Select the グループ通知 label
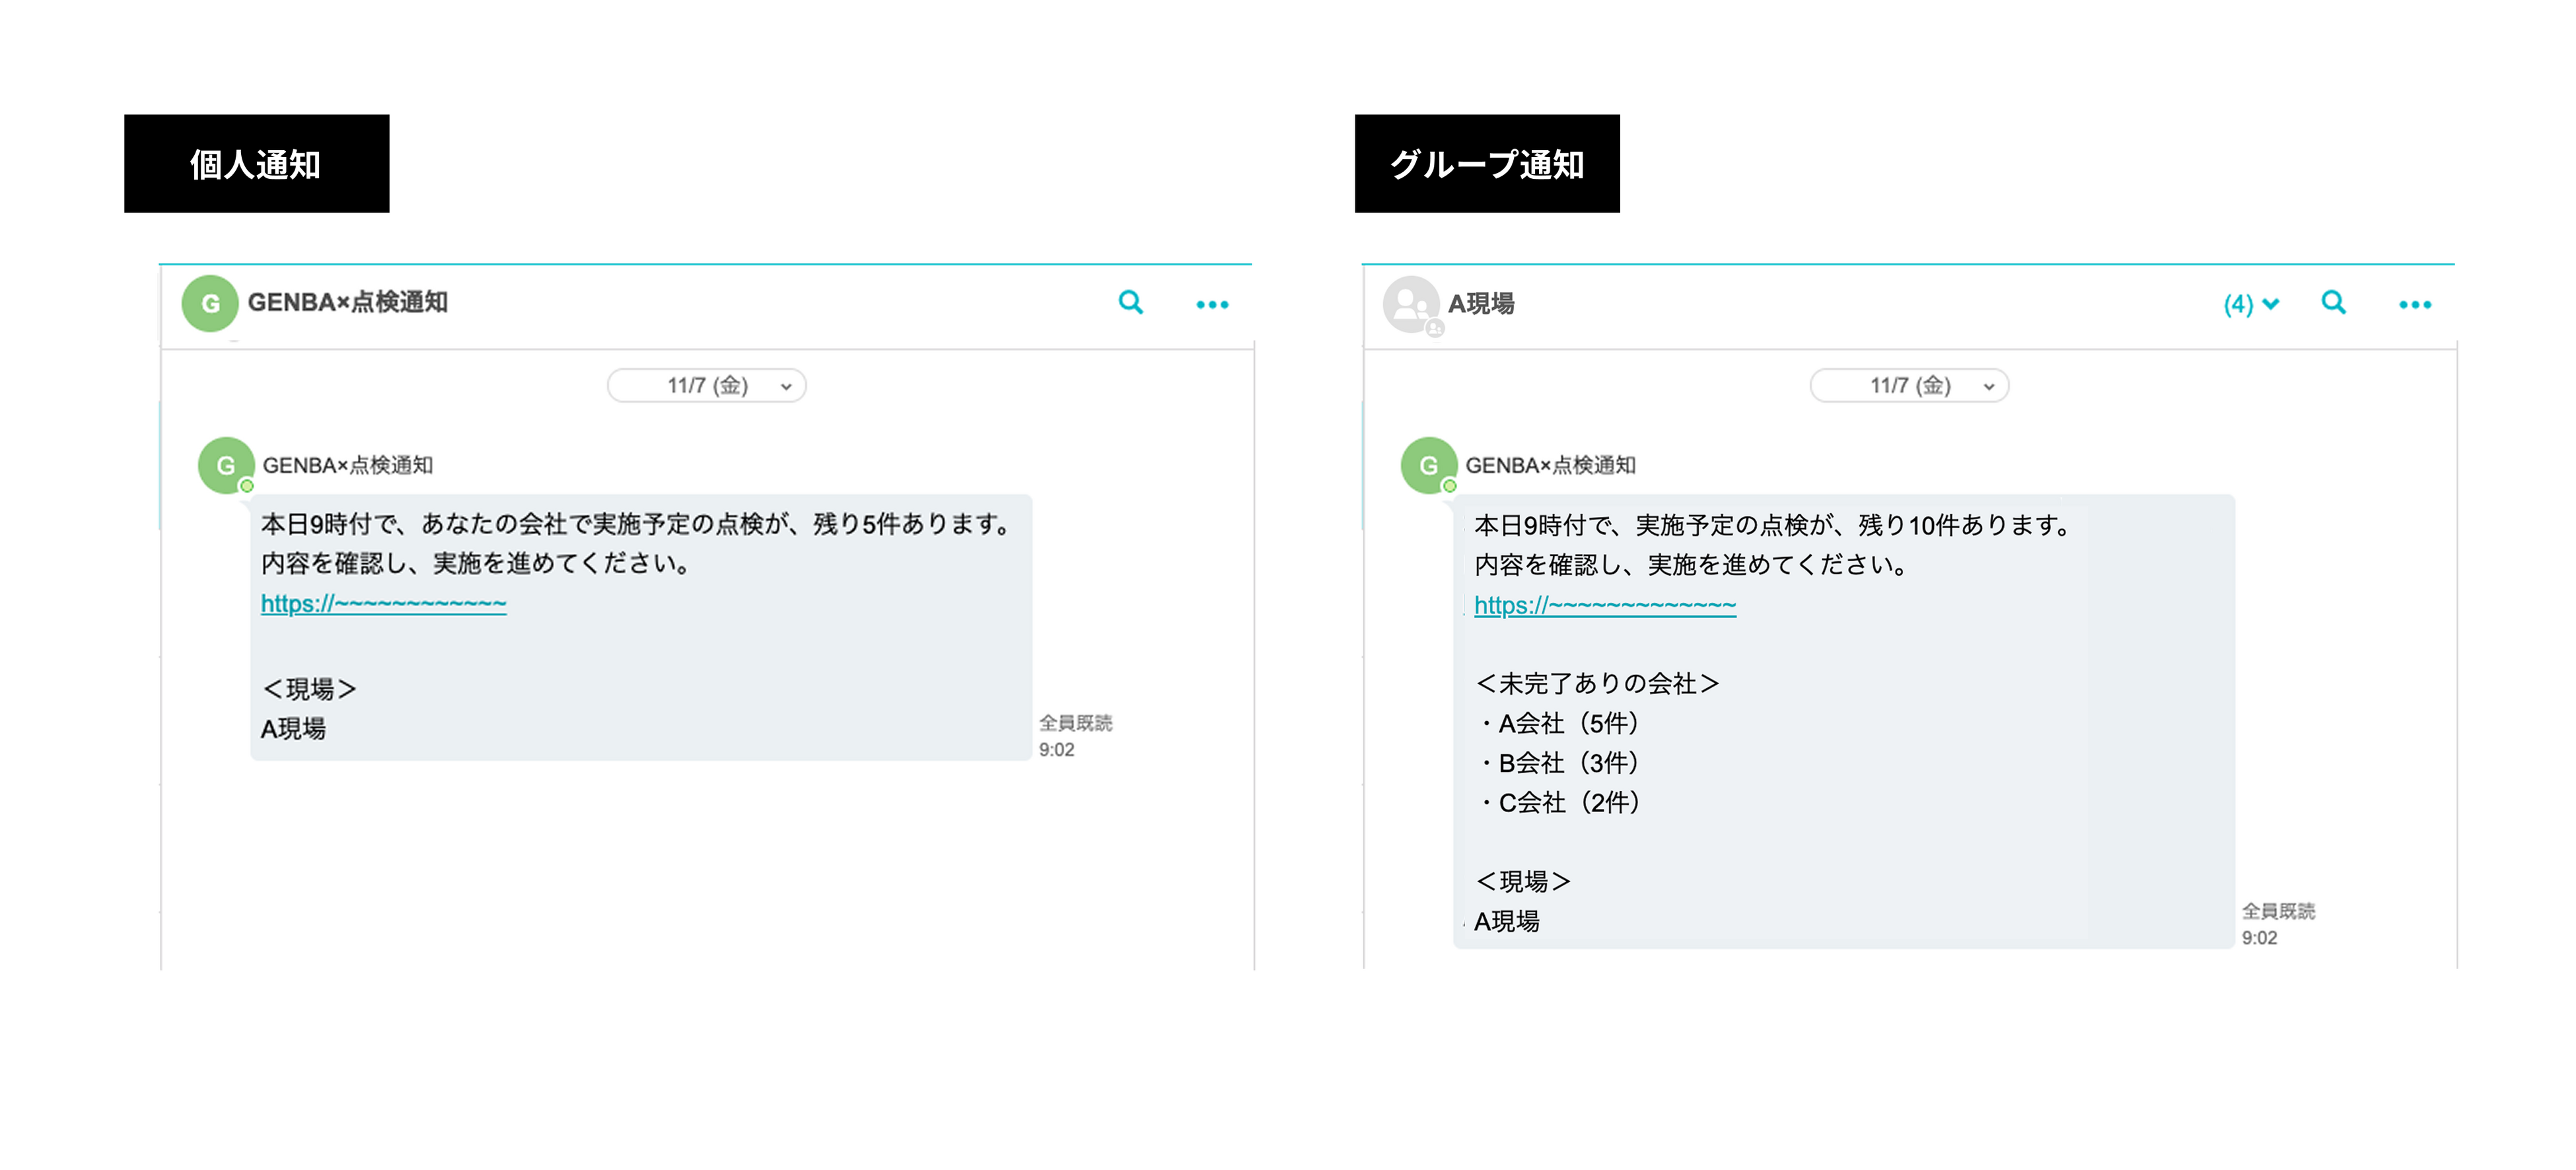The width and height of the screenshot is (2576, 1170). [1487, 164]
